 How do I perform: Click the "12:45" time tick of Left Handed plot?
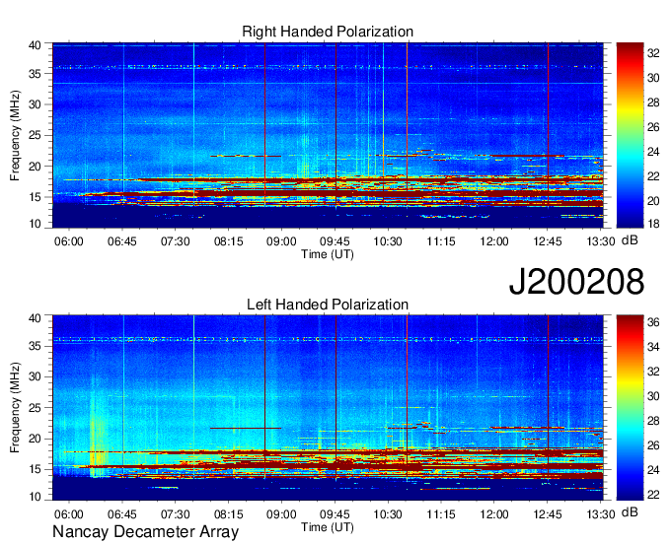click(548, 514)
